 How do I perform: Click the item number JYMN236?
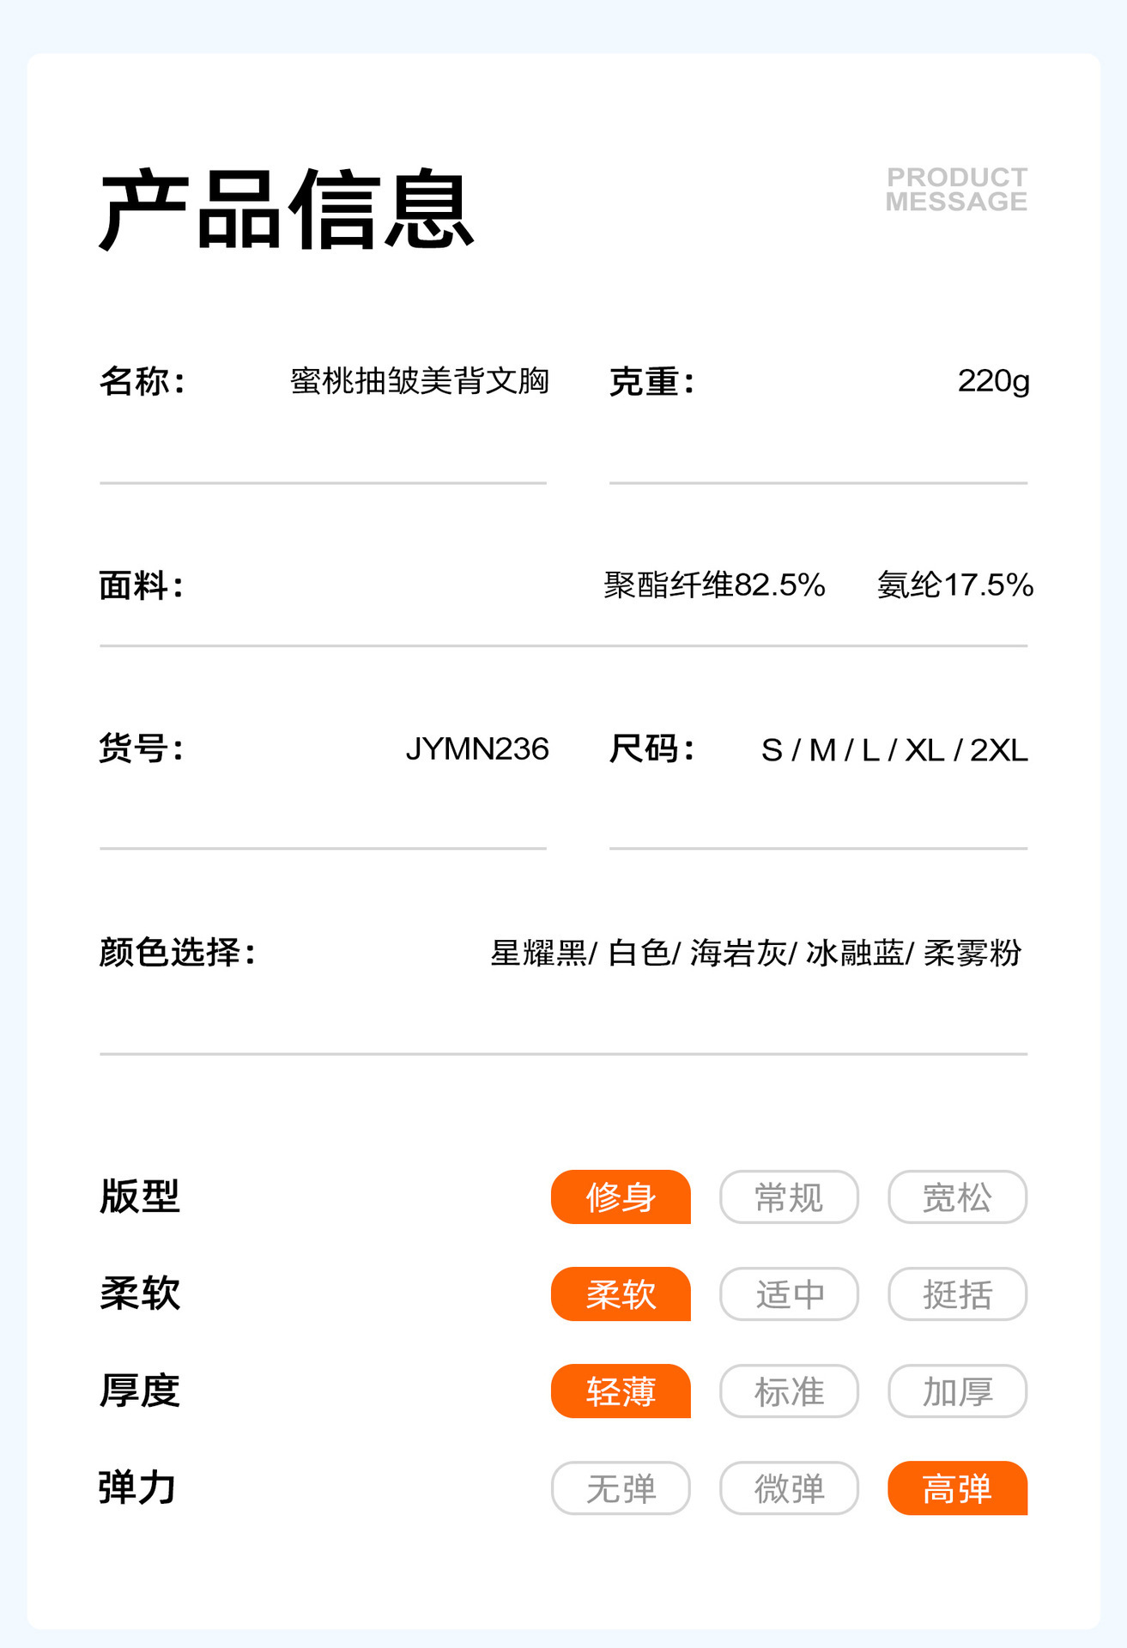[476, 748]
